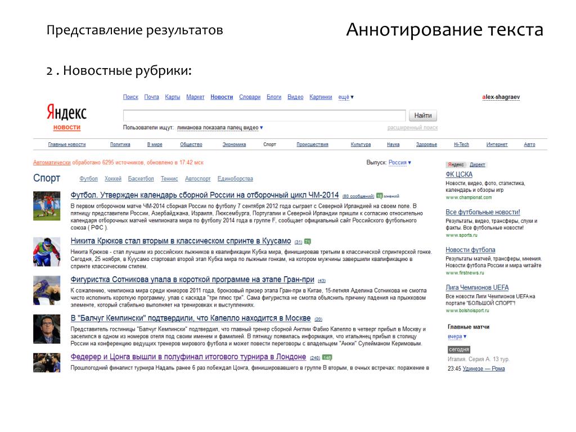Screen dimensions: 576x432
Task: Switch to В мире rubric
Action: [155, 145]
